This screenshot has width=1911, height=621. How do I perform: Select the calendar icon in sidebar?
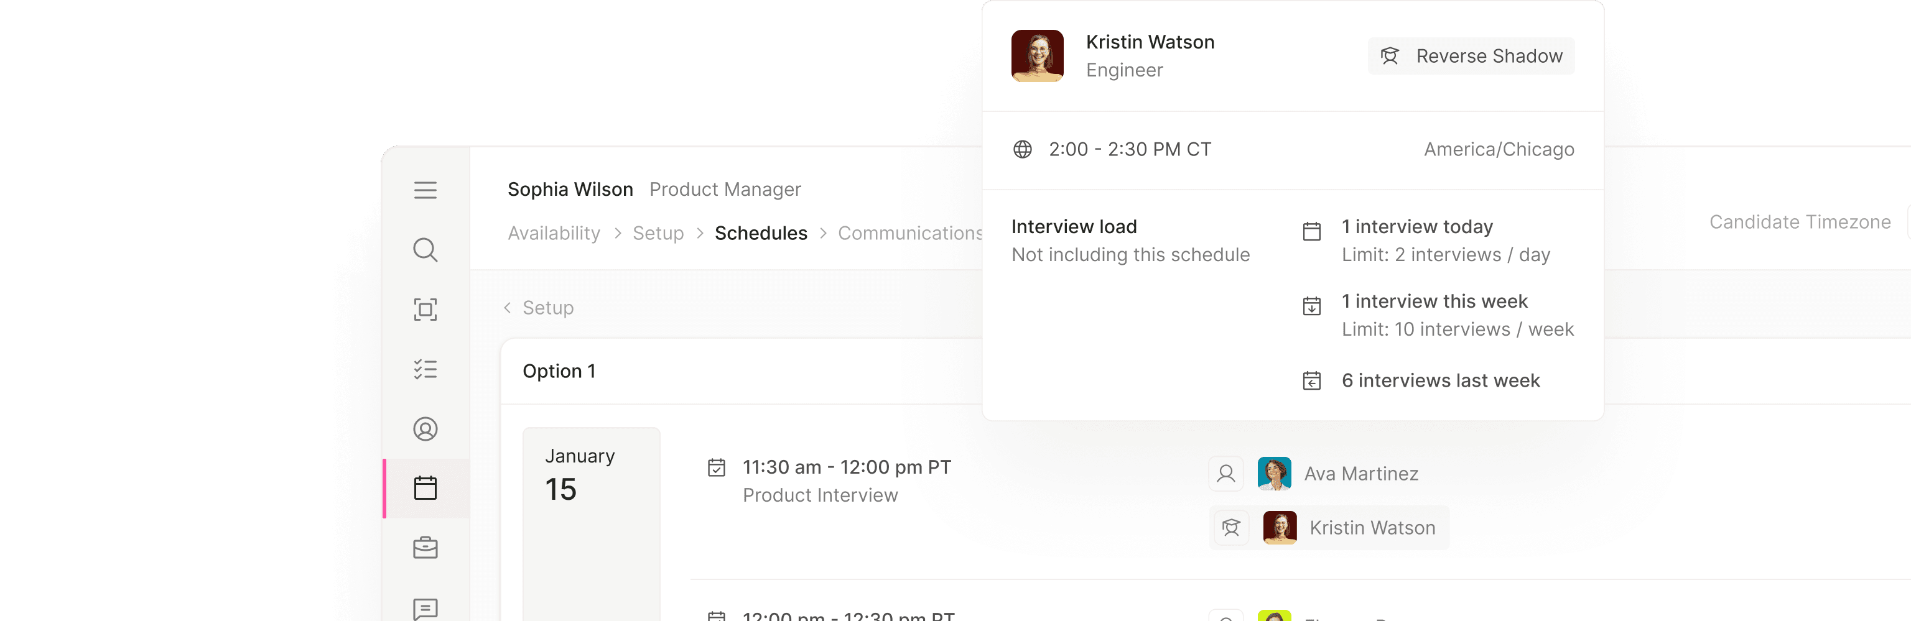pos(425,489)
